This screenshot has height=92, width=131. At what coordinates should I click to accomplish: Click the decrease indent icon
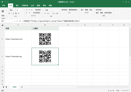pos(27,13)
